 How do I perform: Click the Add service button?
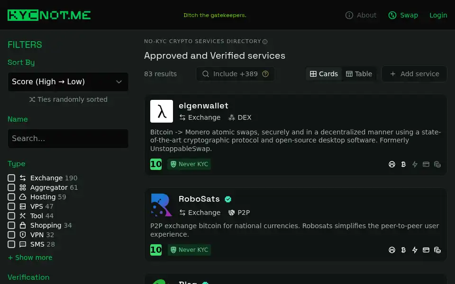(414, 74)
